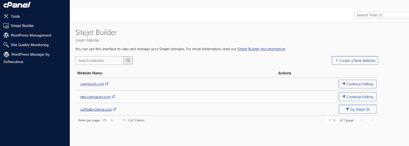This screenshot has height=146, width=409.
Task: Click the 'of 1 page' text
Action: [x=347, y=120]
